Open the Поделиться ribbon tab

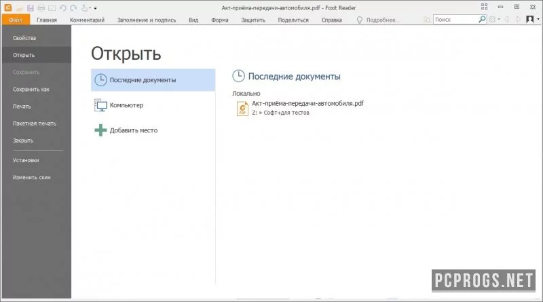coord(293,20)
